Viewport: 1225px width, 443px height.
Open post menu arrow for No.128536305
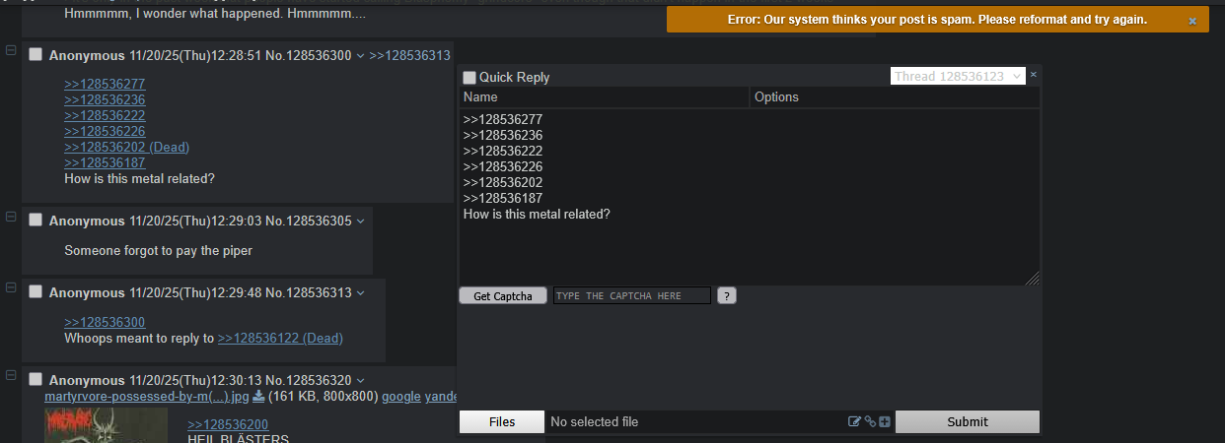tap(360, 221)
